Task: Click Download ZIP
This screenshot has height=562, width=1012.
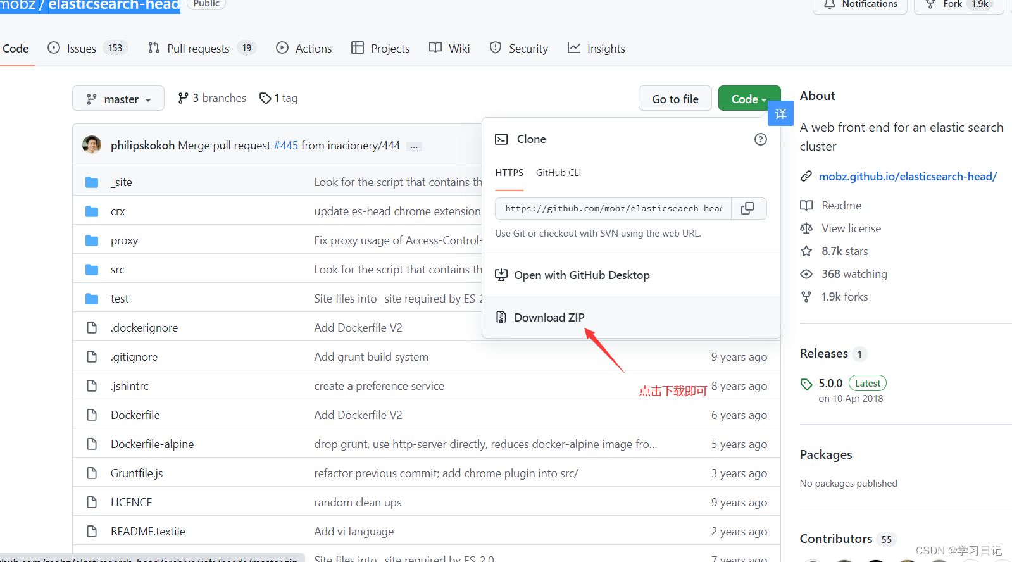Action: coord(630,317)
